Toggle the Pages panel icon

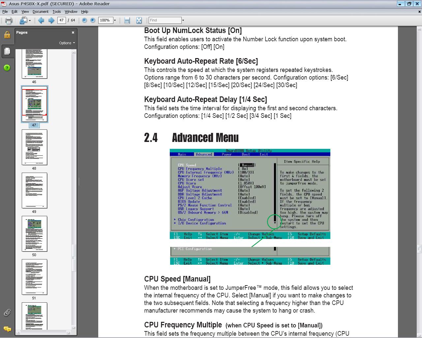(x=7, y=51)
